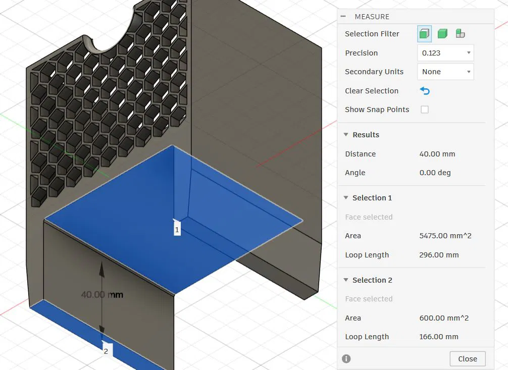Collapse the Measure dialog with the minus icon
This screenshot has width=508, height=370.
pyautogui.click(x=343, y=16)
